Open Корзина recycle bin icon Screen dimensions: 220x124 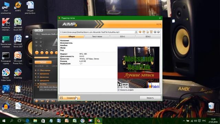(x=211, y=107)
